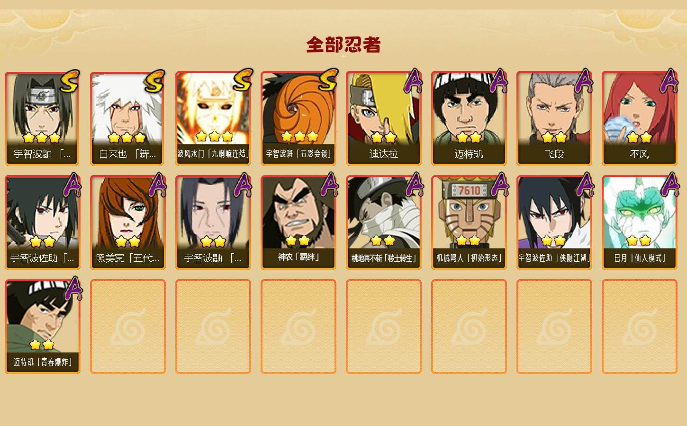
Task: Open the 迈特凯 character card
Action: pyautogui.click(x=469, y=118)
